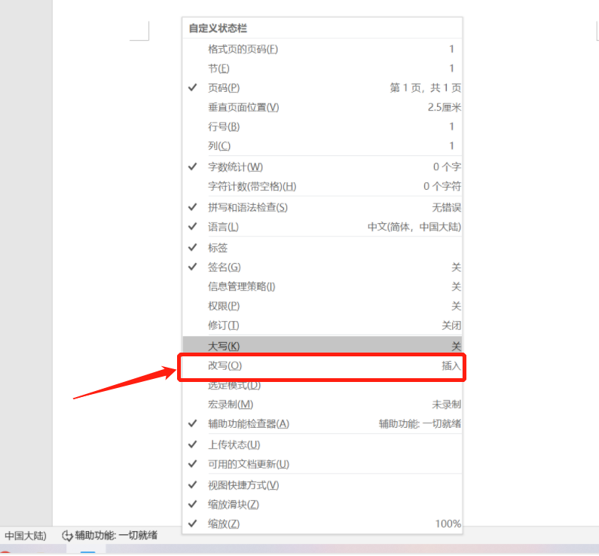599x556 pixels.
Task: Uncheck 拼写和语法检查(S) option
Action: (322, 207)
